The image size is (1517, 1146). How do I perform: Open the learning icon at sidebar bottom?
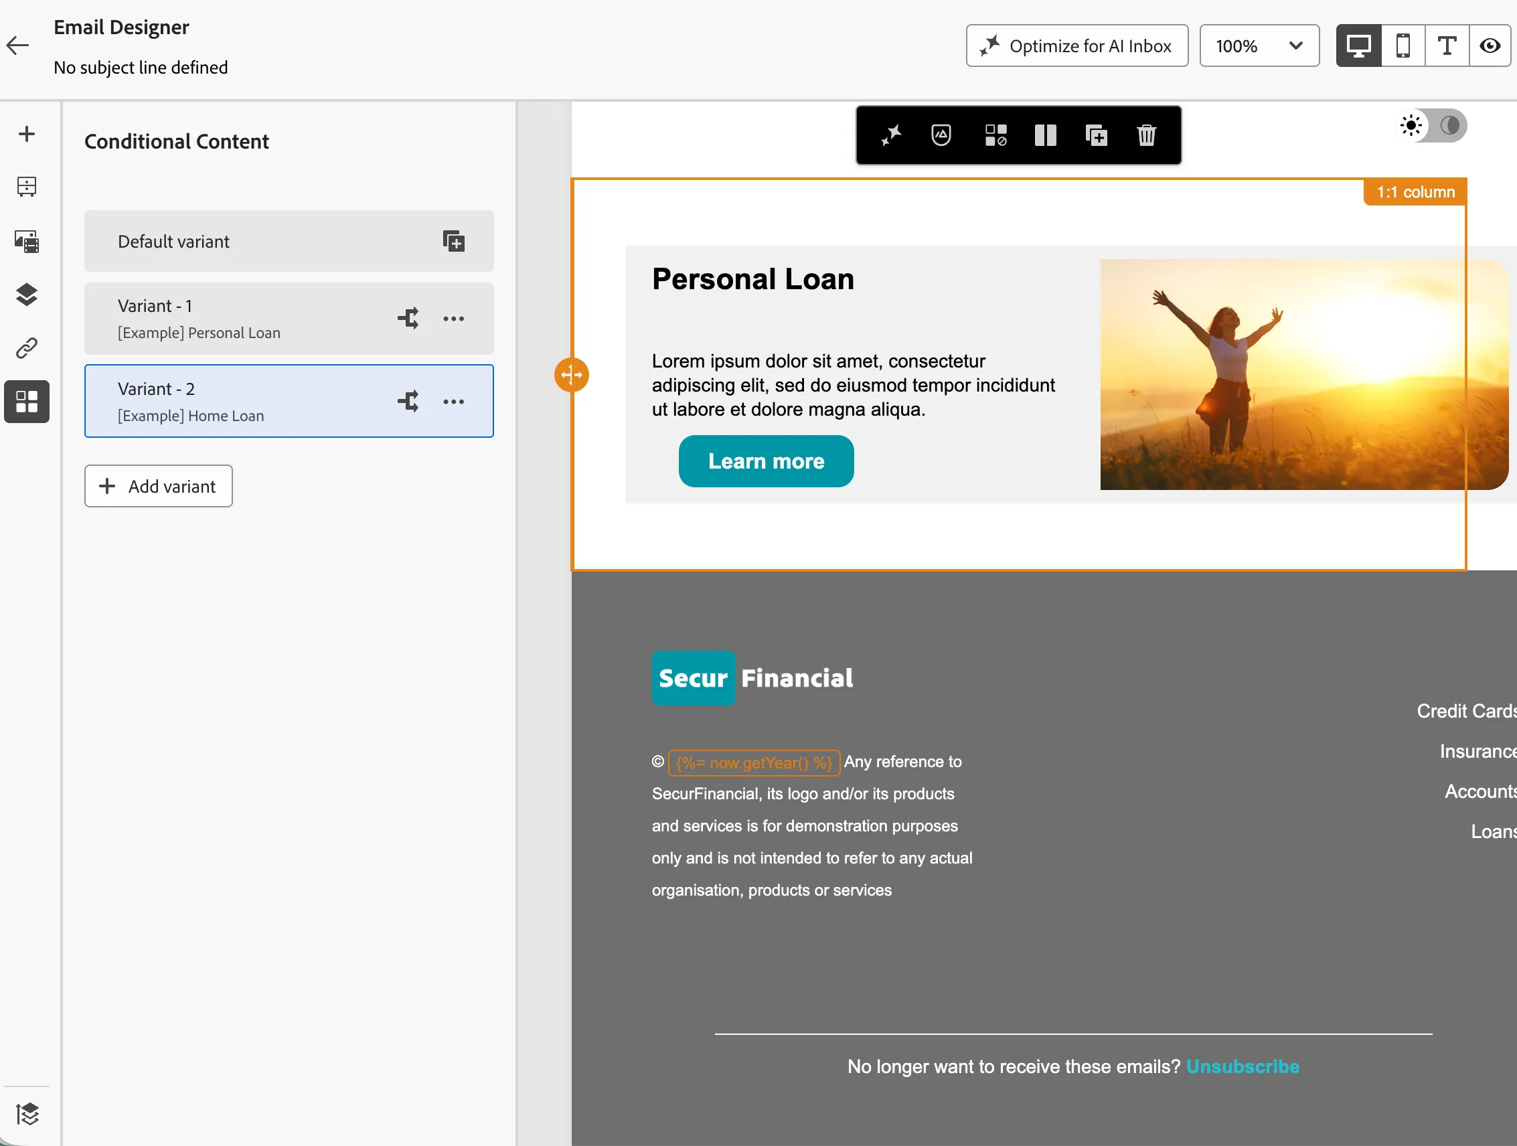click(27, 1114)
